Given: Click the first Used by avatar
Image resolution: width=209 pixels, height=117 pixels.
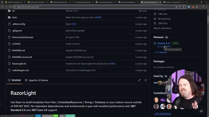Looking at the screenshot, I should [x=155, y=83].
